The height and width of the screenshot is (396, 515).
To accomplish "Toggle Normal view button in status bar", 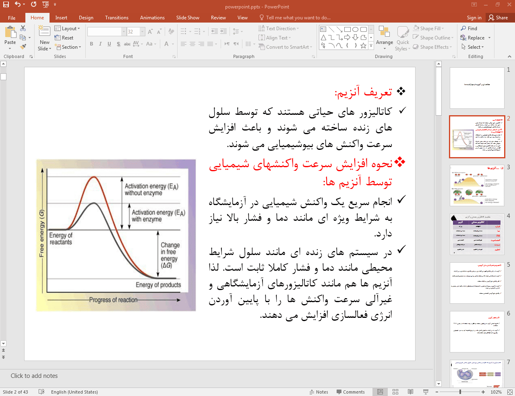I will pyautogui.click(x=380, y=392).
